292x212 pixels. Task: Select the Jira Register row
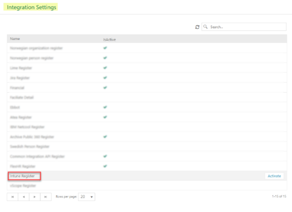[x=147, y=78]
